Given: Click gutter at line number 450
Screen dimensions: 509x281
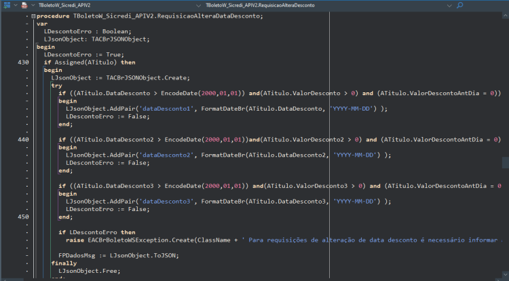Looking at the screenshot, I should (23, 217).
